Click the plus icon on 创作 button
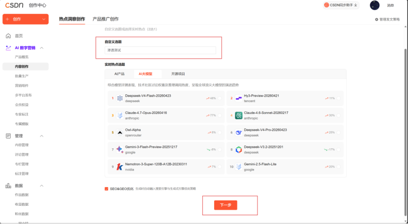This screenshot has width=408, height=224. [7, 19]
